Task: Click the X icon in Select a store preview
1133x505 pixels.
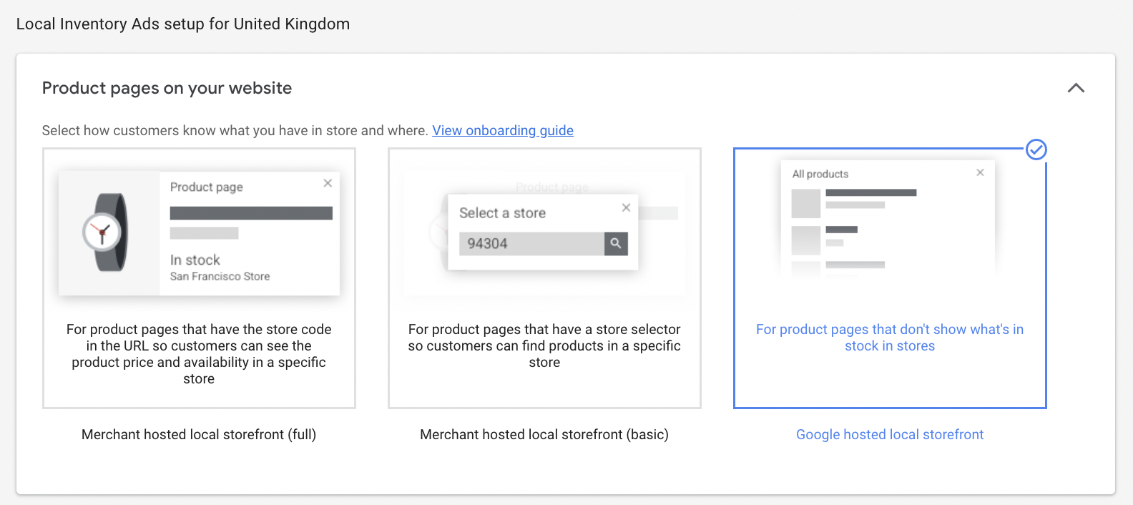Action: click(626, 207)
